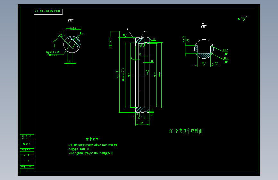Select technical requirement line beginning with 1.
The image size is (278, 180).
[x=93, y=145]
